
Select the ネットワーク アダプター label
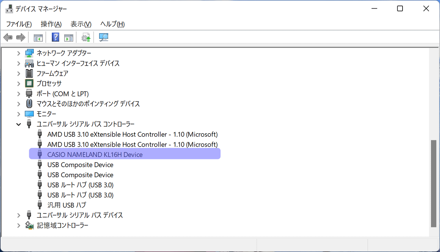coord(64,53)
